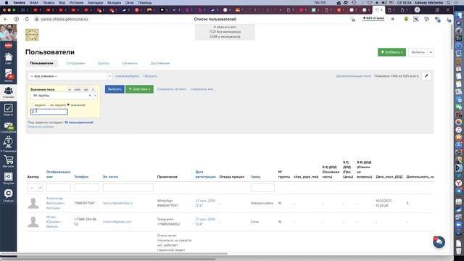The height and width of the screenshot is (261, 464).
Task: Click the Эл. почта filter input
Action: tap(128, 188)
